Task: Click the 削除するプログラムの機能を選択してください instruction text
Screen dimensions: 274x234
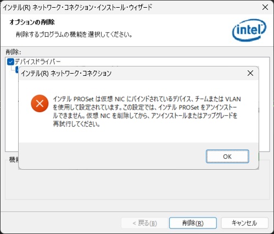Action: point(74,35)
